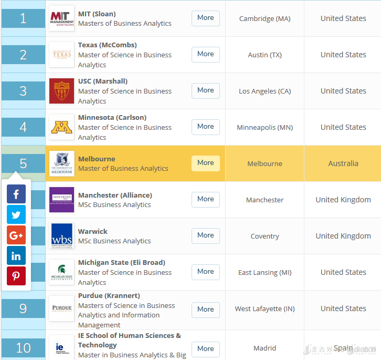Open the Minnesota M logo
This screenshot has height=360, width=381.
[x=62, y=127]
